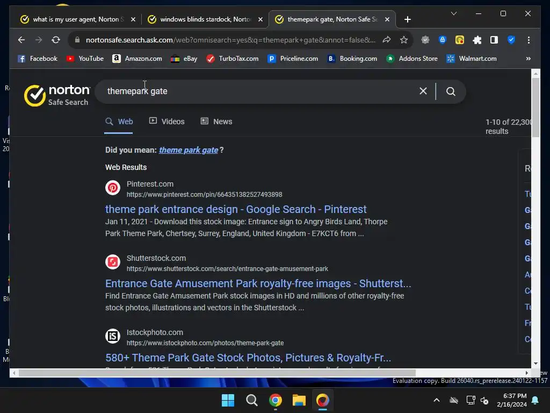This screenshot has width=550, height=413.
Task: Open the YouTube bookmark
Action: point(85,59)
